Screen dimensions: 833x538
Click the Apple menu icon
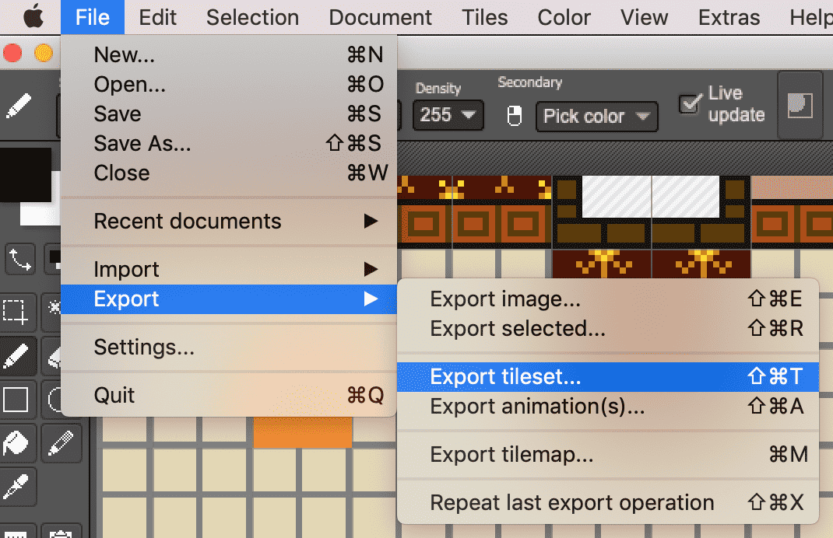pyautogui.click(x=33, y=17)
